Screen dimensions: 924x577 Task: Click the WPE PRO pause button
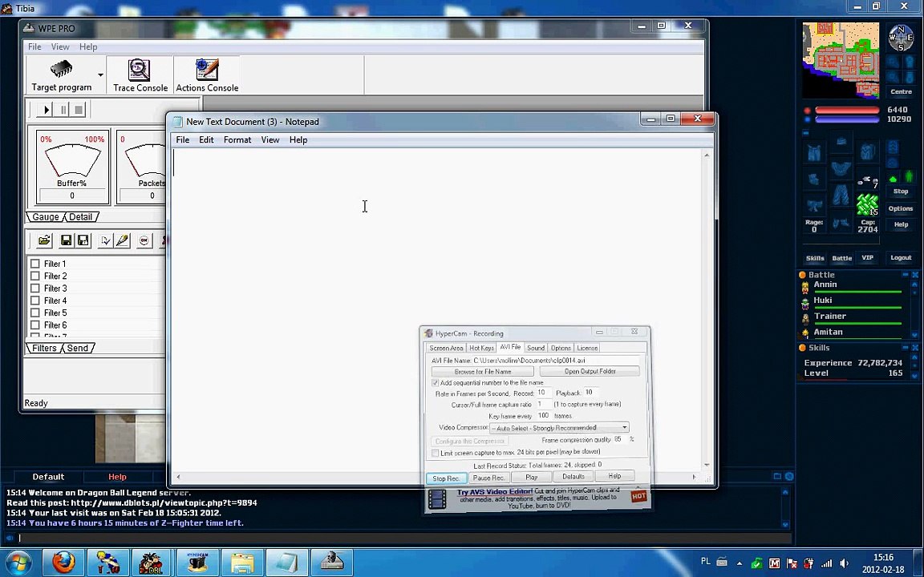[63, 110]
